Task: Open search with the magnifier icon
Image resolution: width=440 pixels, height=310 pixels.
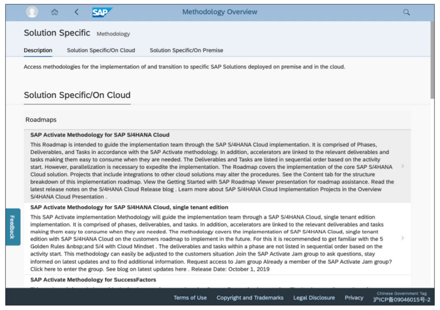Action: pyautogui.click(x=406, y=11)
